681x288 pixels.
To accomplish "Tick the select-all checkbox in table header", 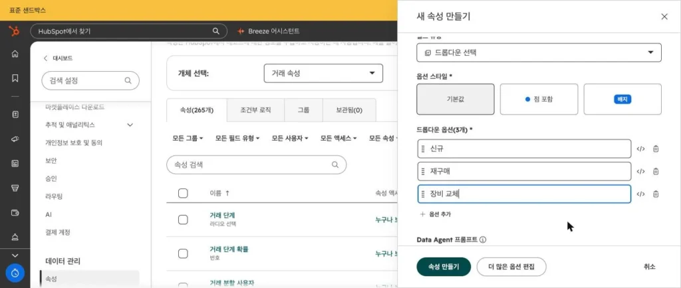I will click(183, 193).
